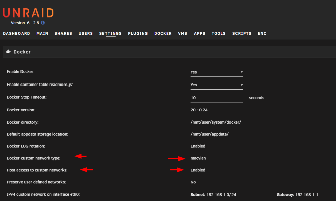Click the Docker directory path /mnt/user/system/docker/
Viewport: 336px width, 201px height.
[x=216, y=122]
